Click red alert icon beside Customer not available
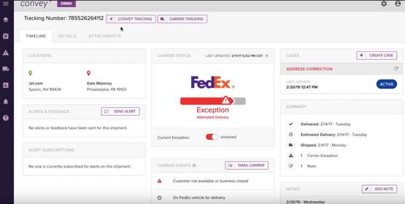Screen dimensions: 405x204 click(159, 181)
